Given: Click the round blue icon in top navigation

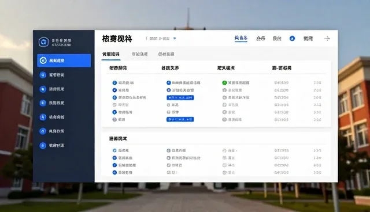Looking at the screenshot, I should 292,39.
